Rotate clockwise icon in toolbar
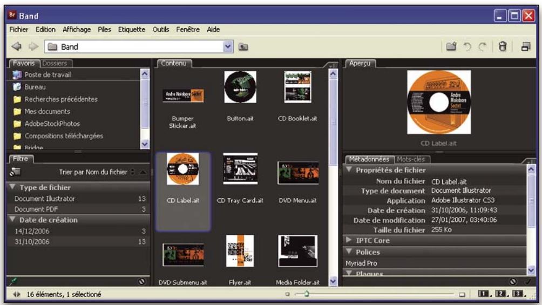 [483, 46]
